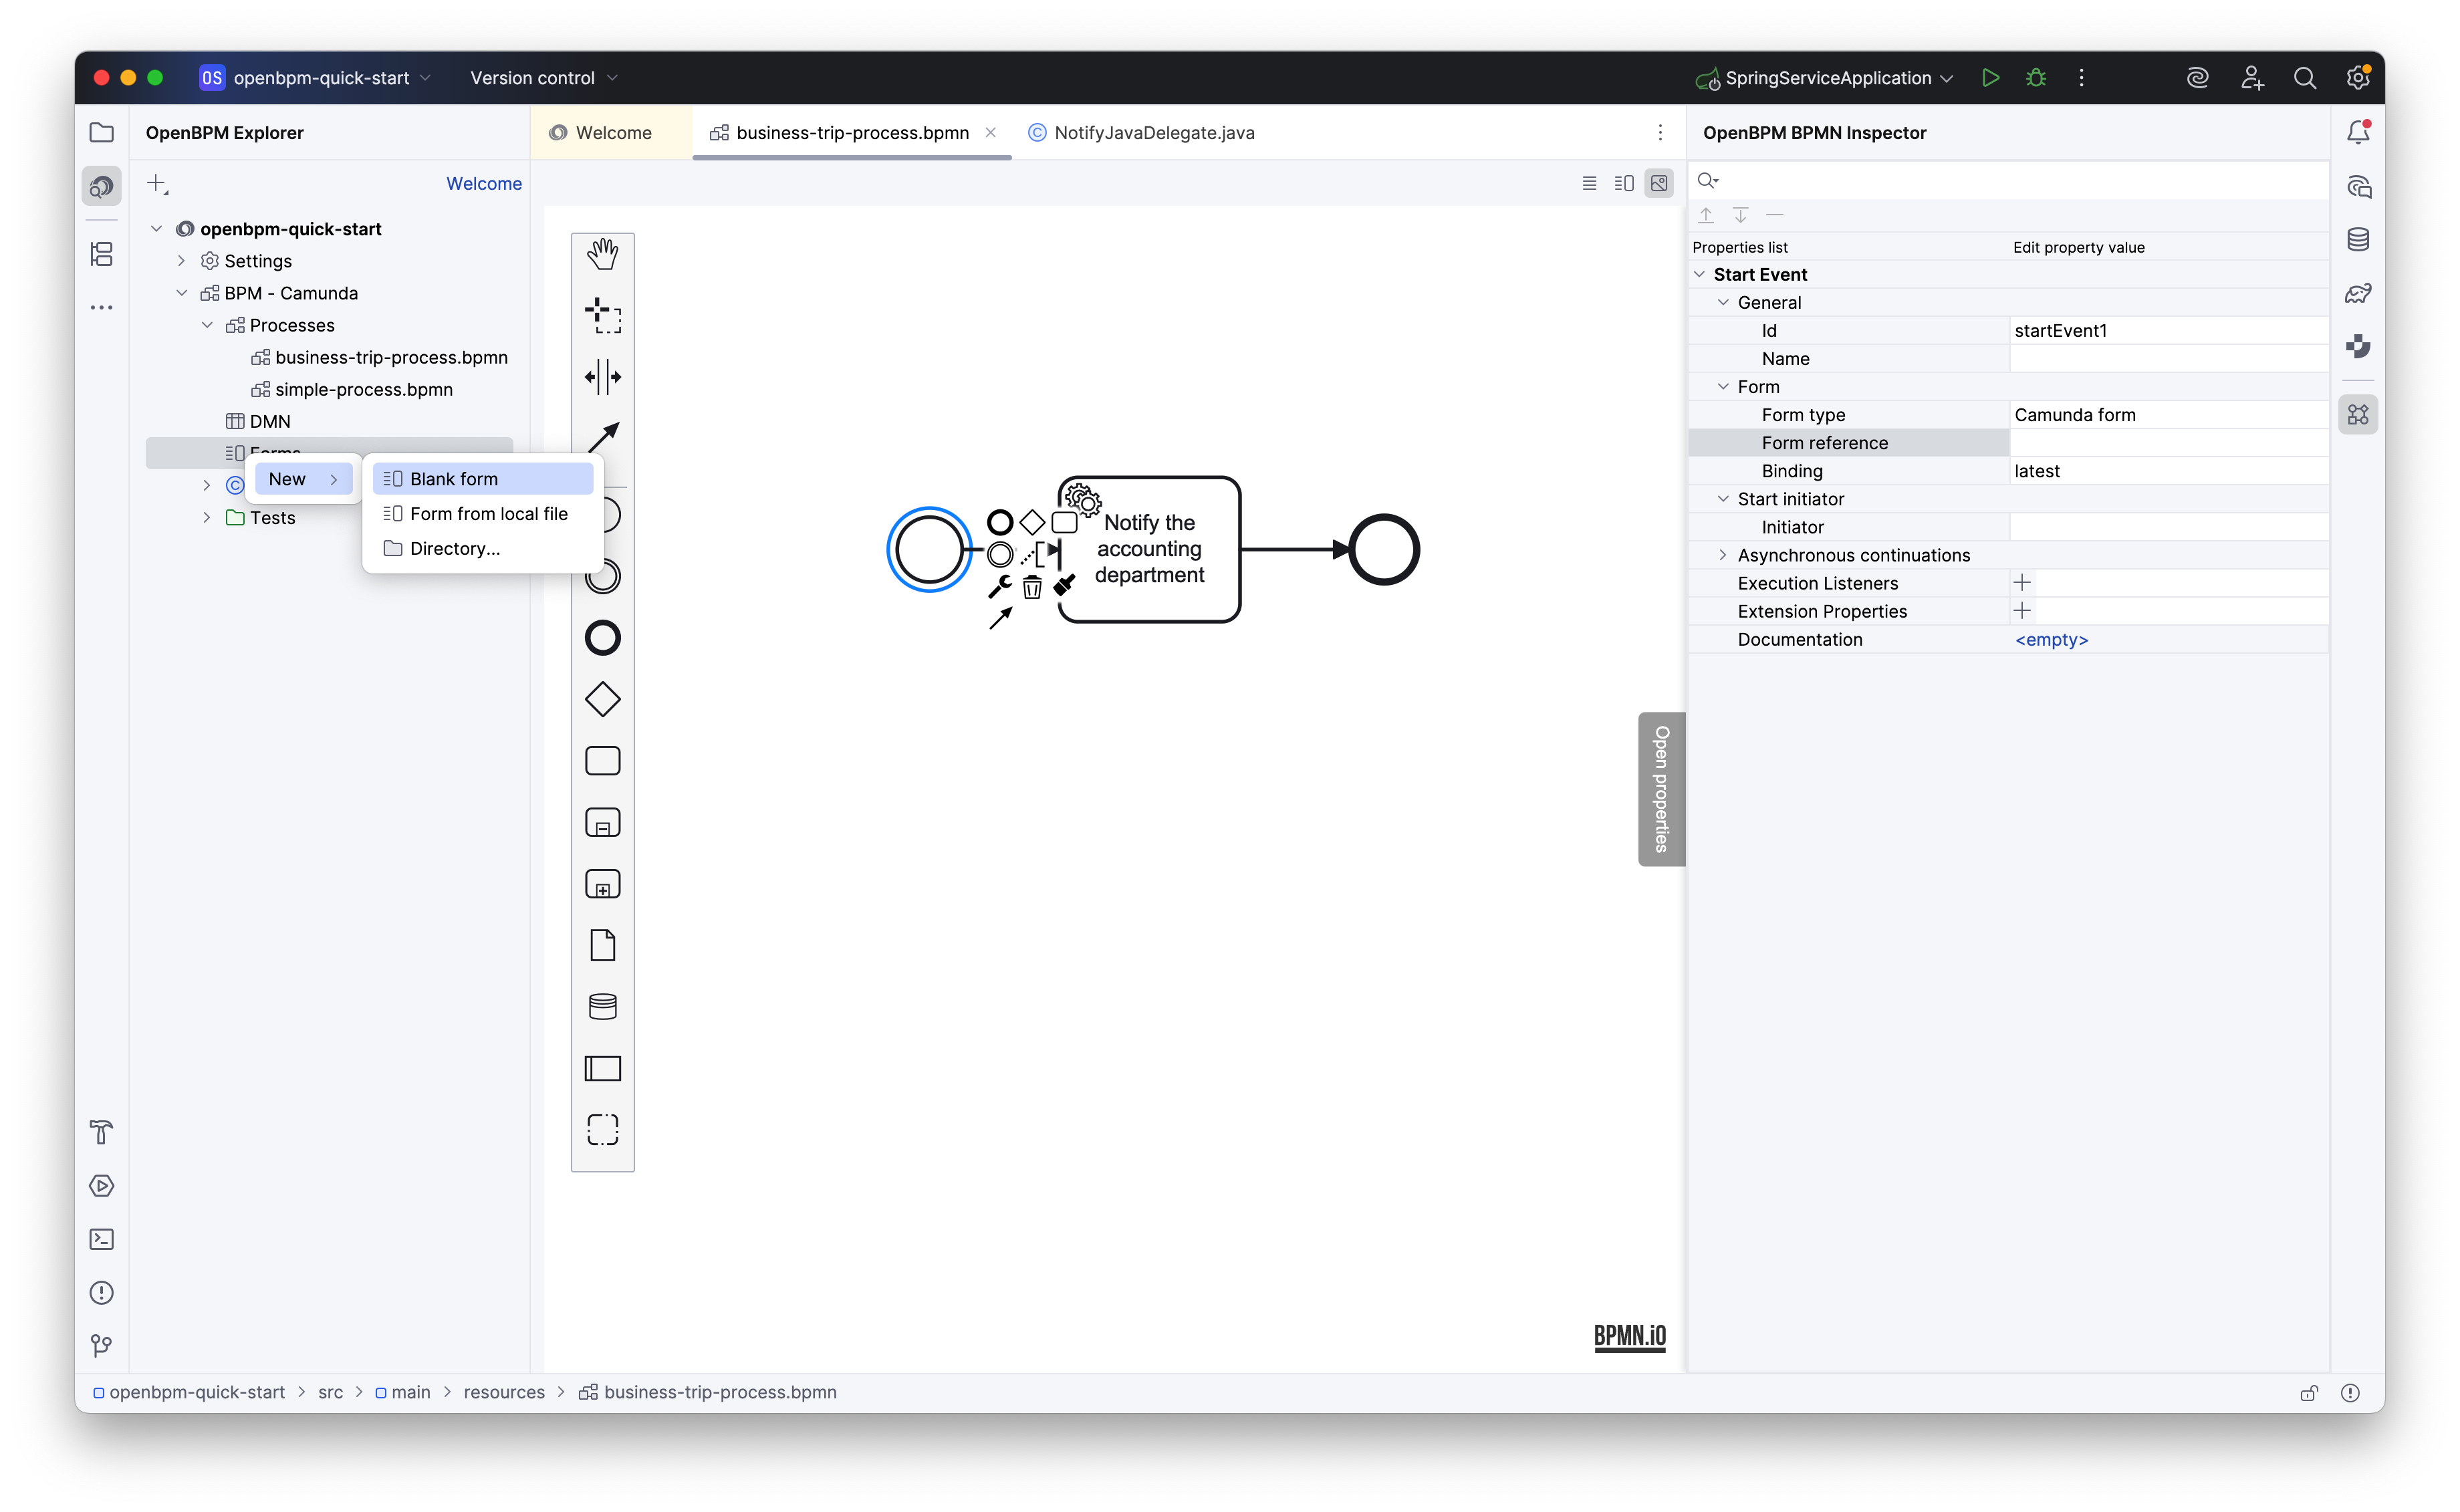Create End Event from palette
This screenshot has height=1512, width=2460.
pos(602,638)
